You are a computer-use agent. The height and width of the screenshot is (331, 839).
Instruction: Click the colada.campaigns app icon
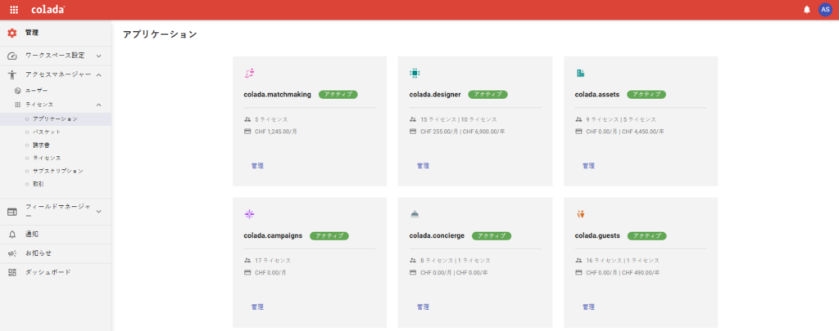[249, 214]
